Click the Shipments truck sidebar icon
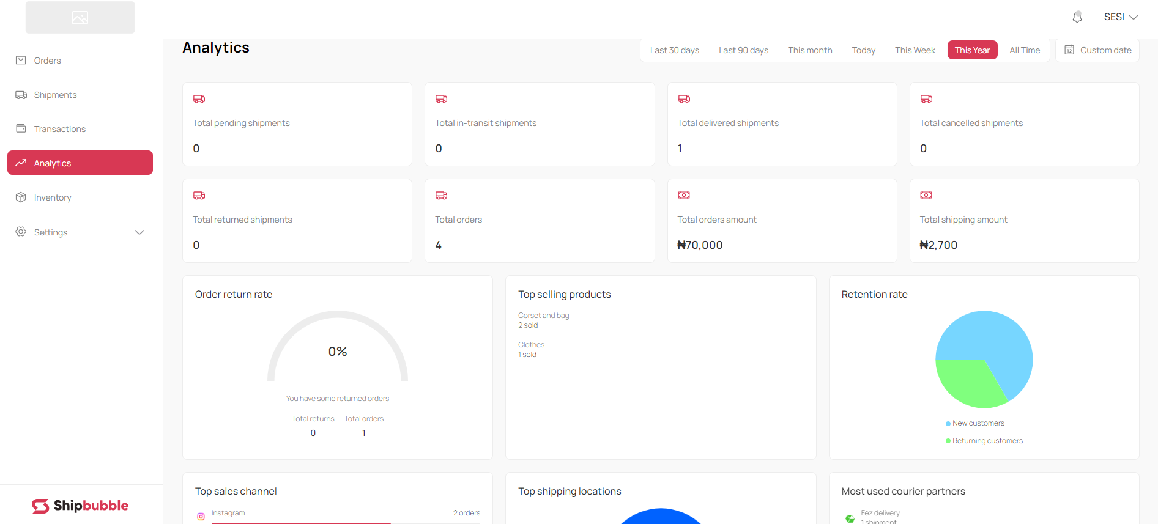Image resolution: width=1158 pixels, height=524 pixels. [x=21, y=95]
